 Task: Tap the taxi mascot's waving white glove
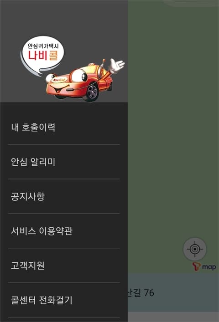(x=117, y=66)
